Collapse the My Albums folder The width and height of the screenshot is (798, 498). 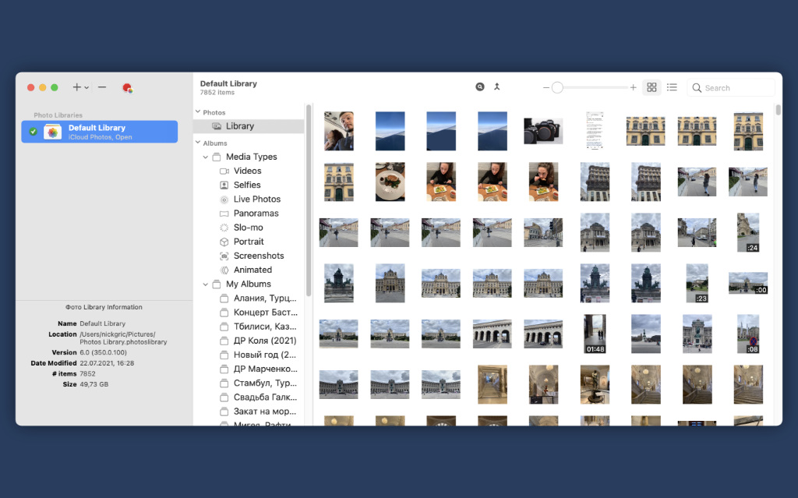click(206, 284)
